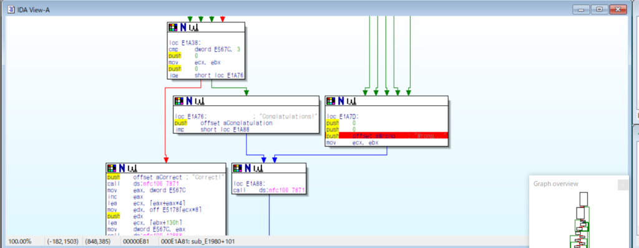
Task: Restore the IDA View-A window size
Action: point(599,9)
